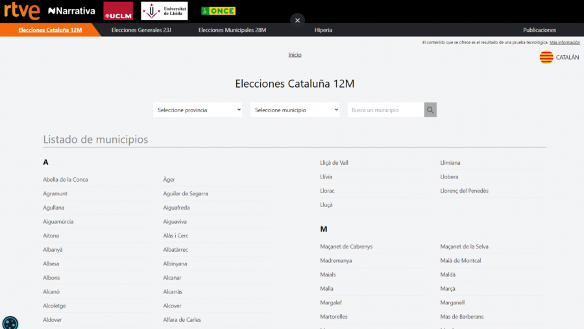Click the RTVE logo
Screen dimensions: 584x329
click(x=22, y=11)
